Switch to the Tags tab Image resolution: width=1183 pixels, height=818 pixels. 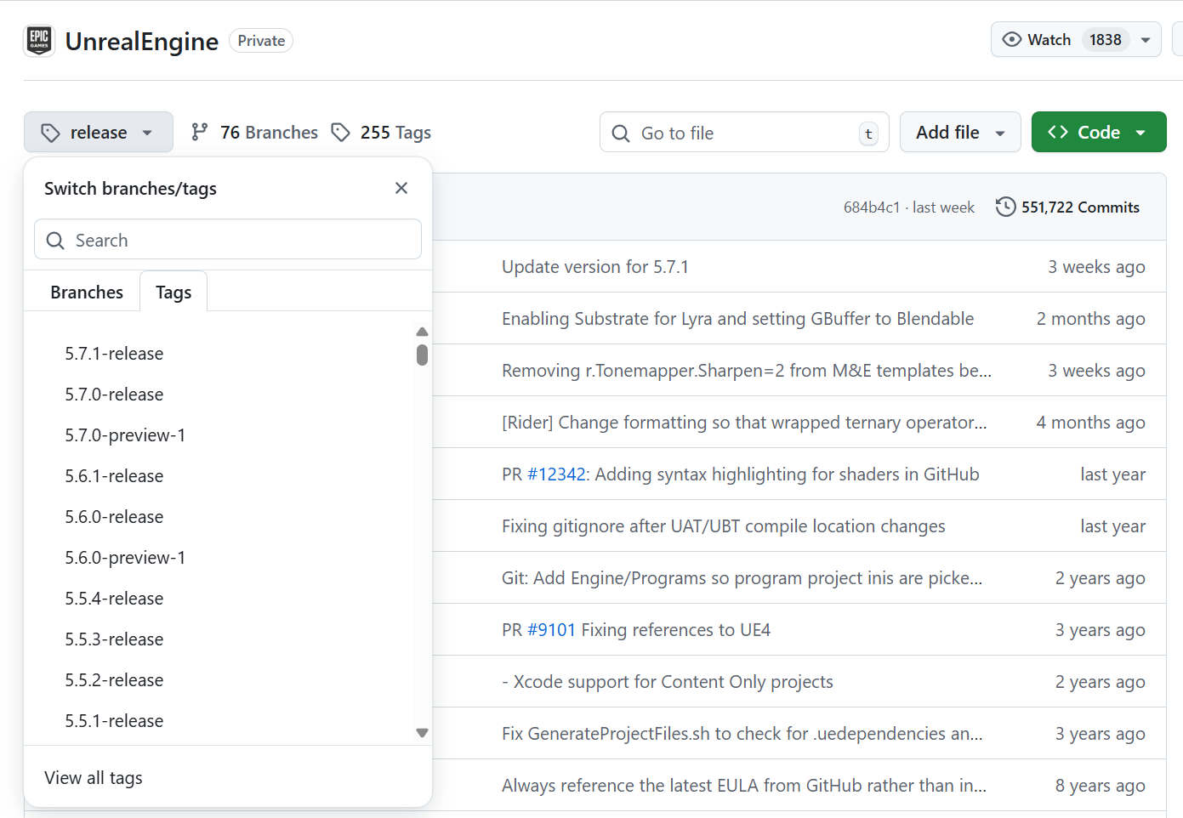click(173, 292)
